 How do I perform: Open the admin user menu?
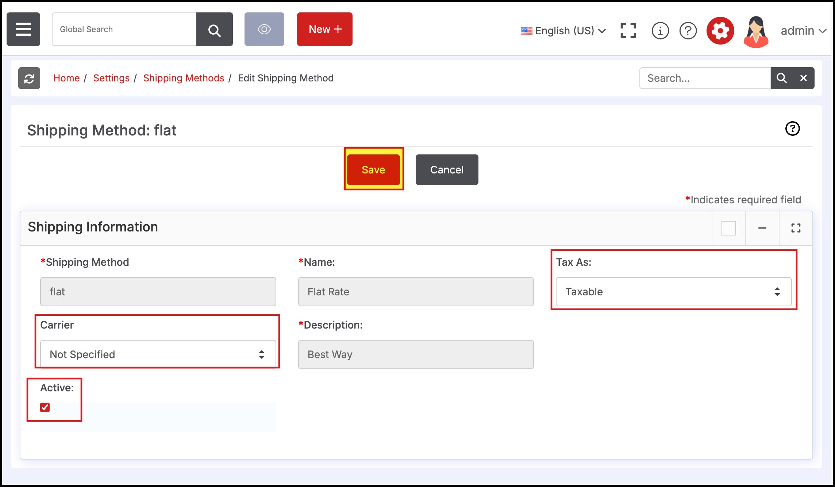click(803, 31)
